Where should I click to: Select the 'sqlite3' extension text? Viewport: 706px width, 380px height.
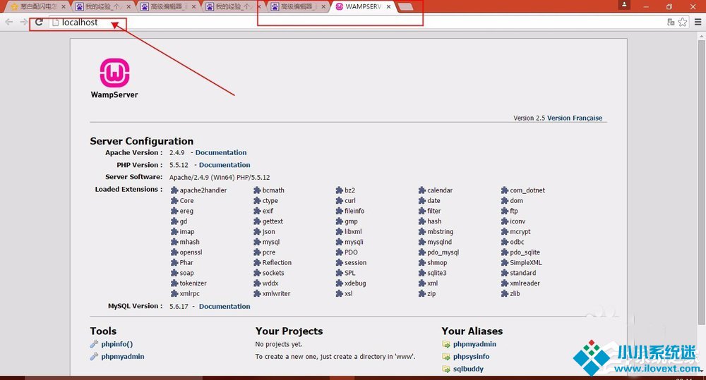tap(437, 273)
